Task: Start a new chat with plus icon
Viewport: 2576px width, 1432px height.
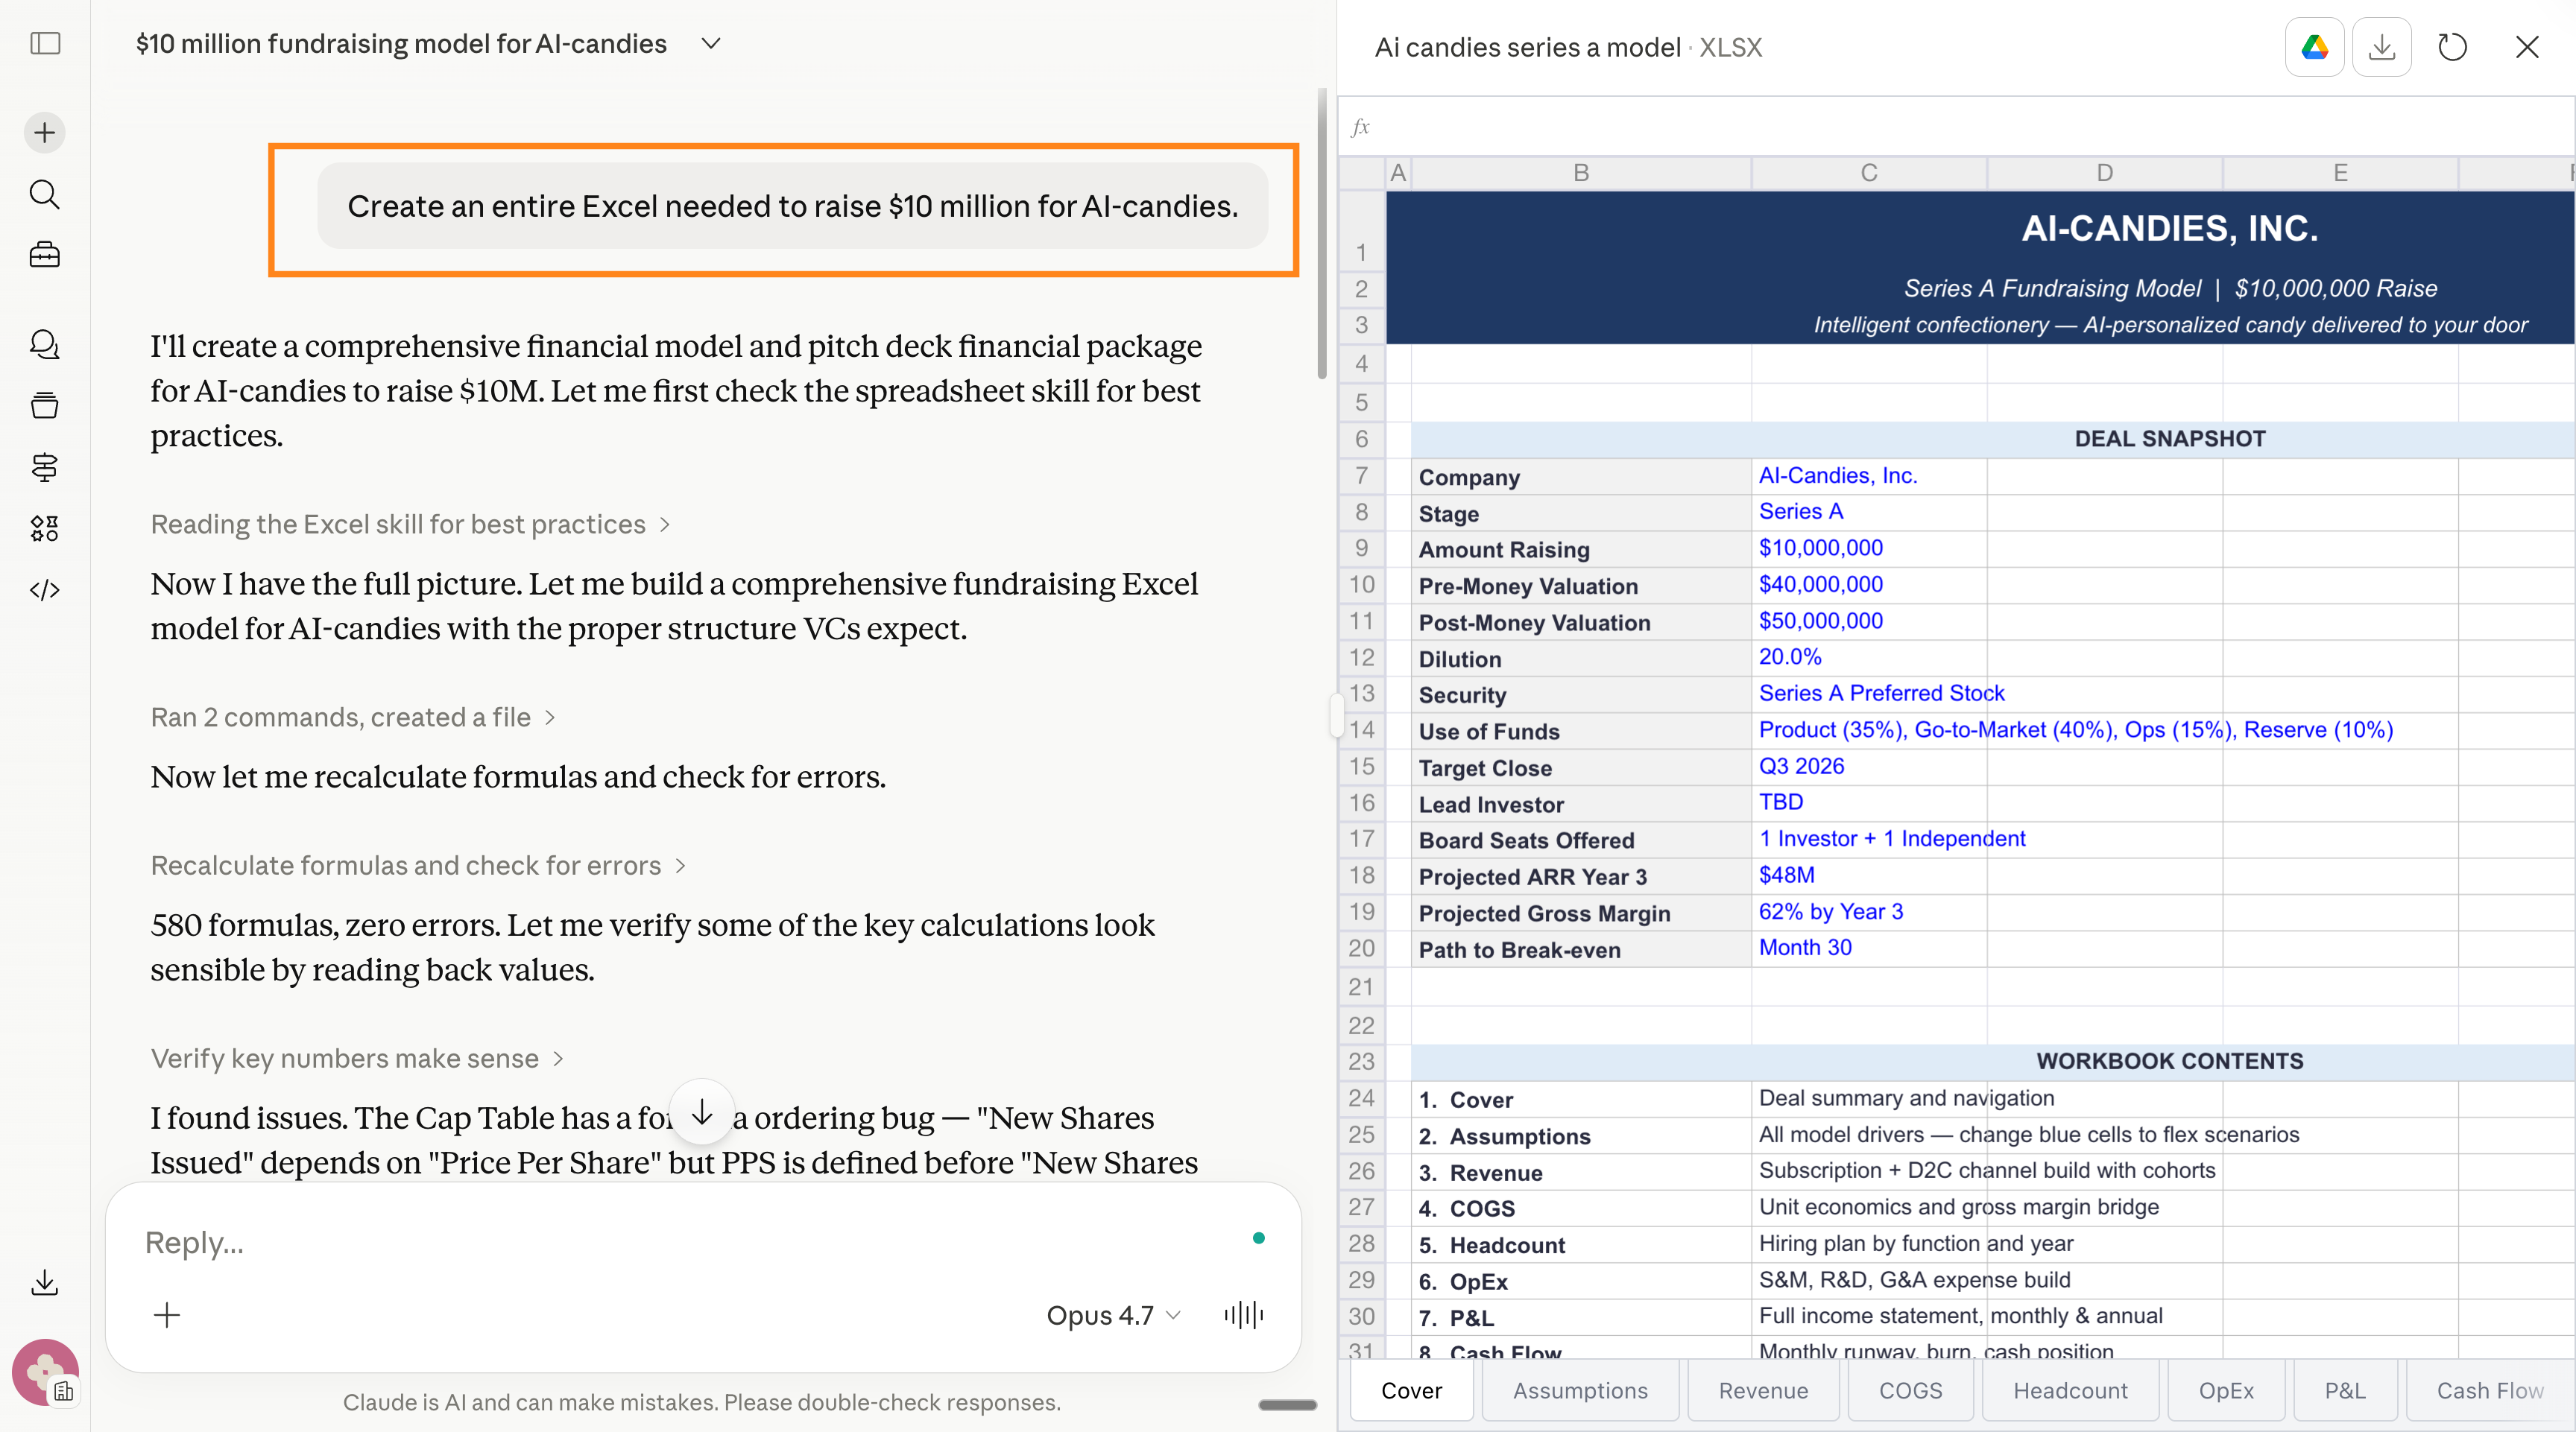Action: [45, 133]
